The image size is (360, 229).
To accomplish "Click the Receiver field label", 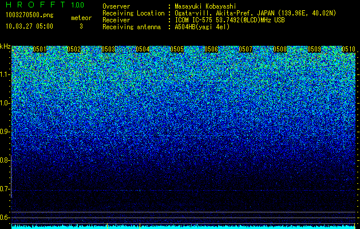I will [116, 20].
